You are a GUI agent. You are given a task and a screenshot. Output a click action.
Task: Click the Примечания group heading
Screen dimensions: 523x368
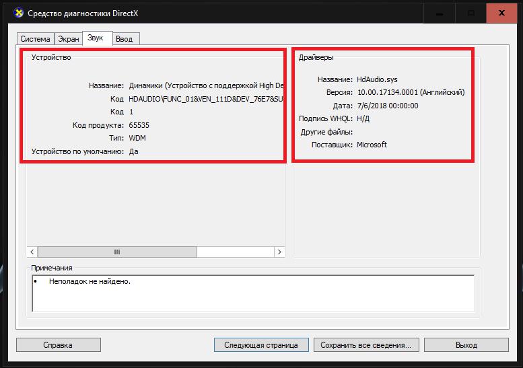click(52, 268)
